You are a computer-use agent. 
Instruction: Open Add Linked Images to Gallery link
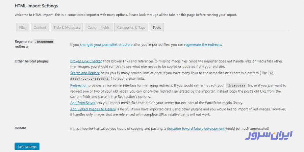(x=93, y=109)
